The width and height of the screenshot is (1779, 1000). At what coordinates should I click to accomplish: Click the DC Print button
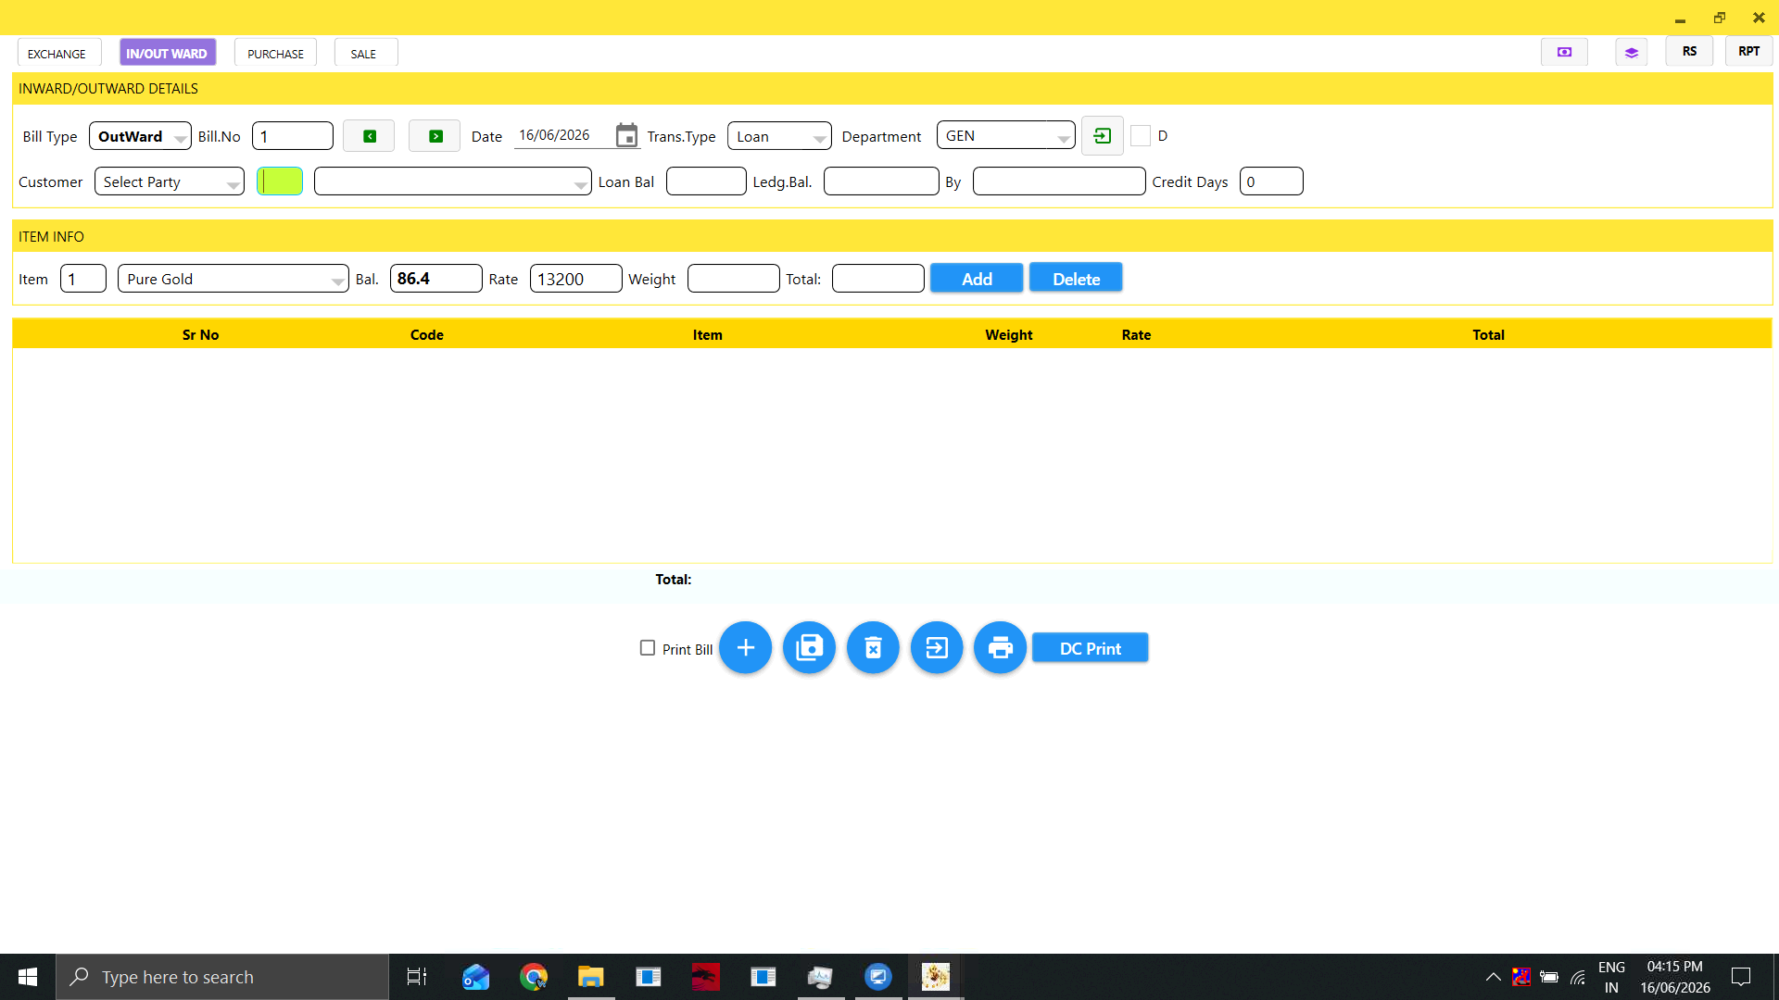click(1090, 648)
